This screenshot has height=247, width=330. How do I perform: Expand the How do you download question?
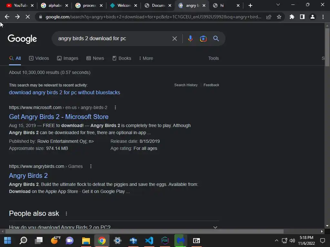pos(114,227)
